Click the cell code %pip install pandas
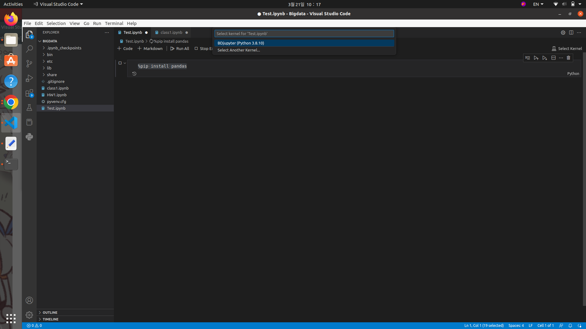The width and height of the screenshot is (586, 329). (162, 66)
